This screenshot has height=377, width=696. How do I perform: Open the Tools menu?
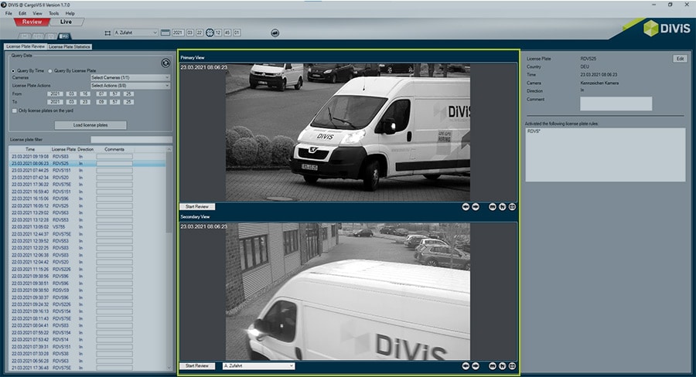pos(53,13)
